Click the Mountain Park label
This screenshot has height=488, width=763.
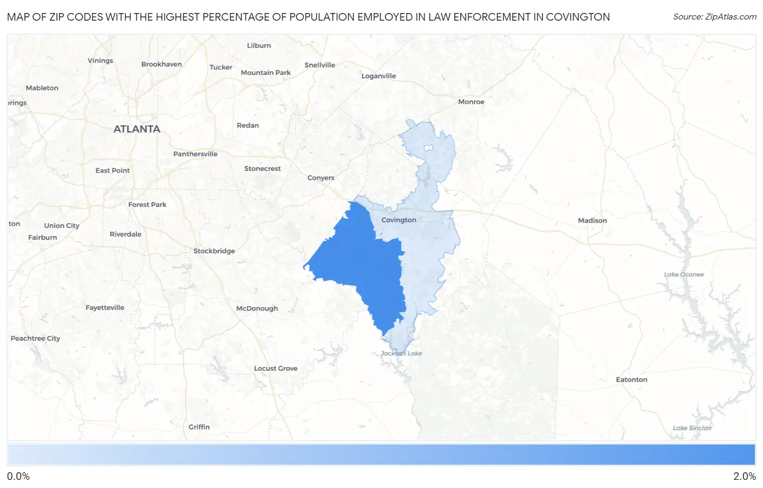[266, 73]
